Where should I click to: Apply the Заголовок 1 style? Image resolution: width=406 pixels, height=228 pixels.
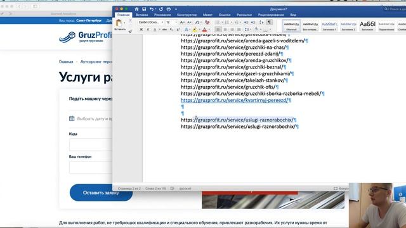point(329,25)
